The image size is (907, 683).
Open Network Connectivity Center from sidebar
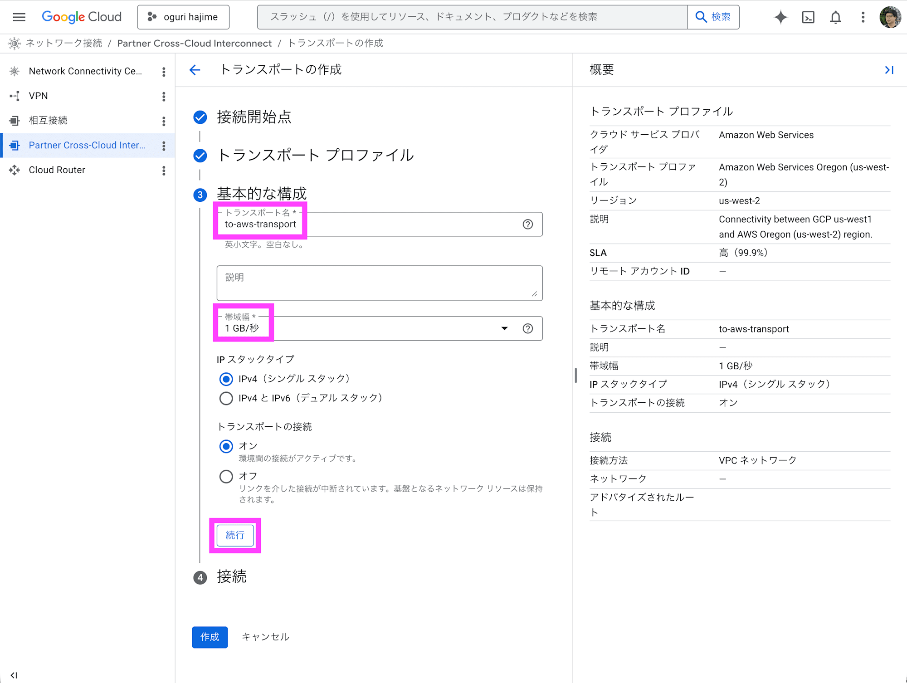coord(85,71)
